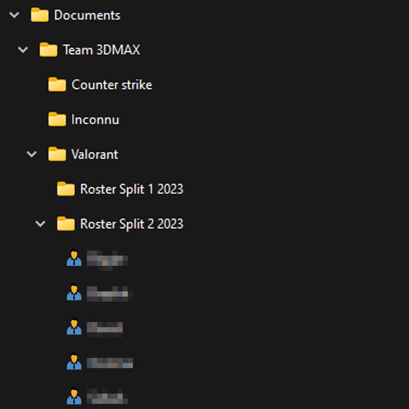Select the Roster Split 2 2023 label
This screenshot has height=409, width=409.
pyautogui.click(x=132, y=224)
